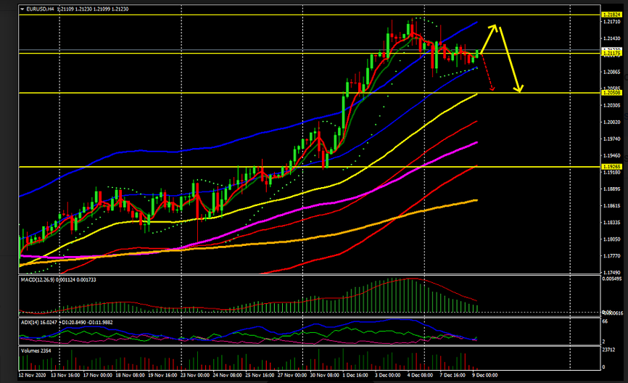
Task: Click the current price label on axis
Action: pyautogui.click(x=611, y=51)
